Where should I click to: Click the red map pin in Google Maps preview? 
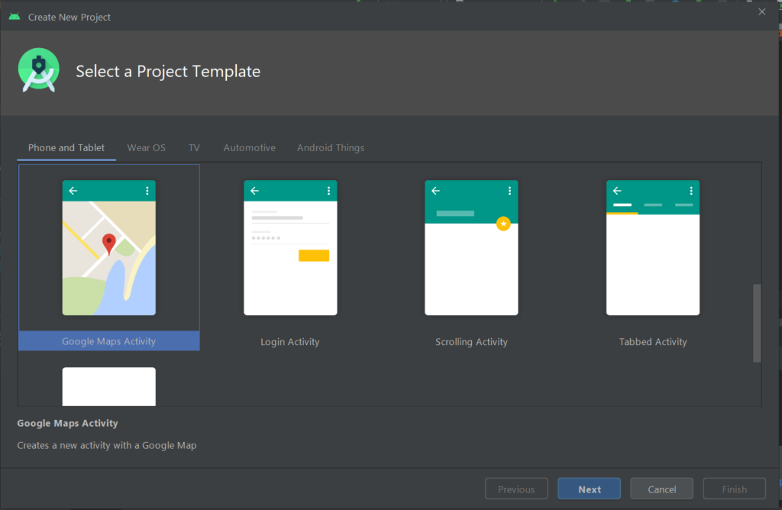[x=108, y=244]
